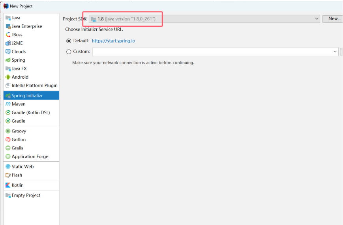This screenshot has height=225, width=343.
Task: Select the Application Forge icon
Action: 8,157
